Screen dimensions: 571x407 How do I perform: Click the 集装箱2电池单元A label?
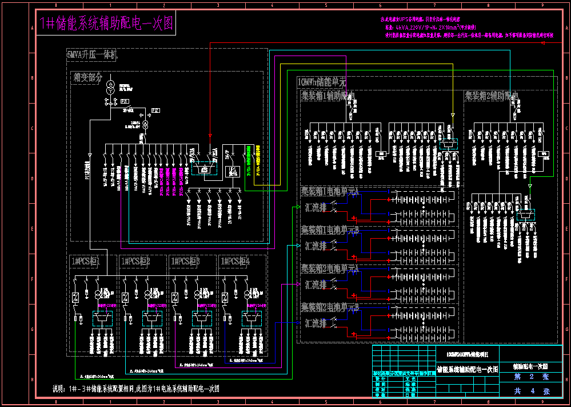point(330,268)
